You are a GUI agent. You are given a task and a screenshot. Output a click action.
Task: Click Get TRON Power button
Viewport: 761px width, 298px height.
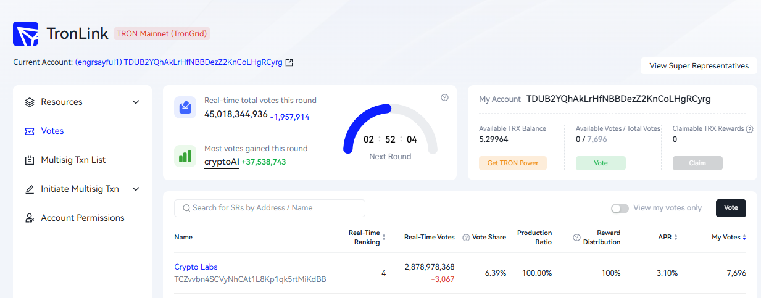513,163
